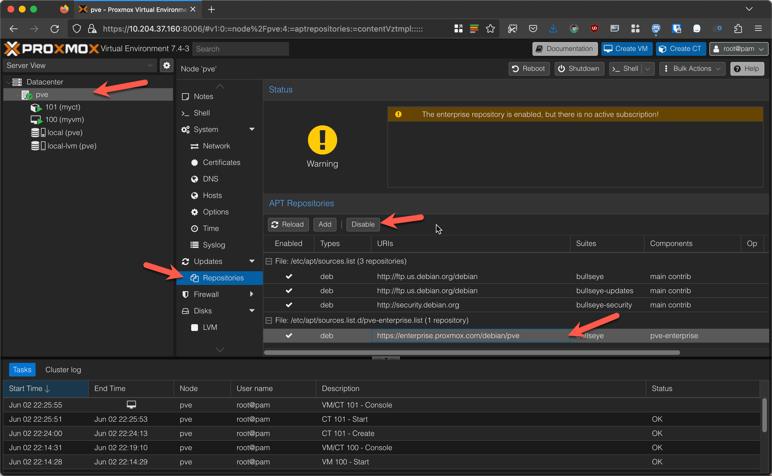Go back in Firefox
The image size is (772, 476).
[x=14, y=29]
